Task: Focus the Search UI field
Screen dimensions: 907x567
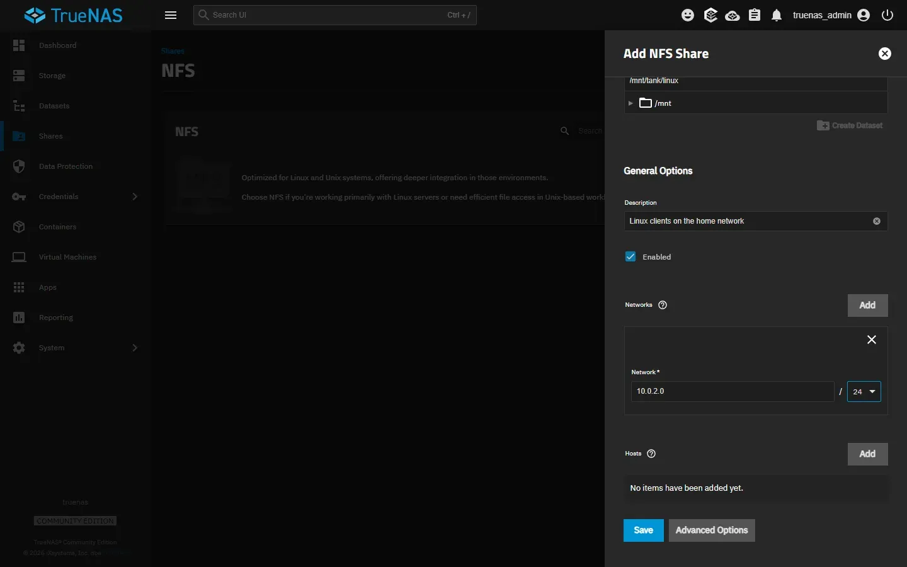Action: [x=335, y=15]
